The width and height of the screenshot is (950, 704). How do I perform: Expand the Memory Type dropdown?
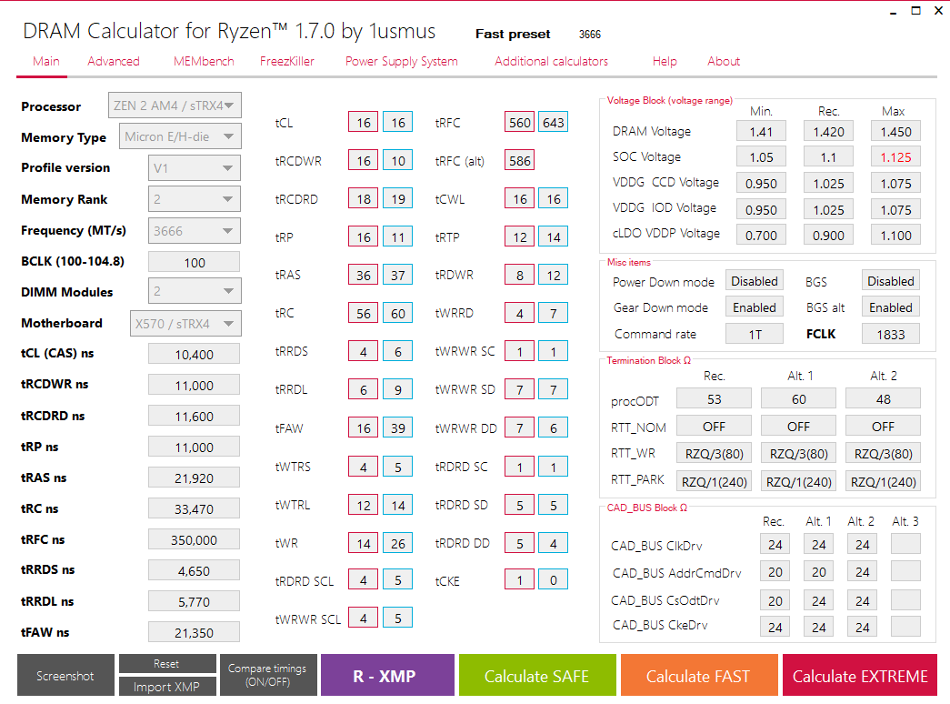181,136
